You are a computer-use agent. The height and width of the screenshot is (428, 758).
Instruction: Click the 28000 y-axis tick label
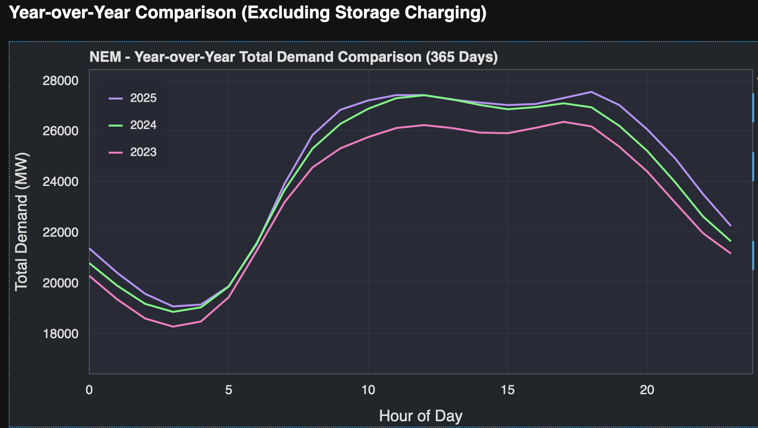60,81
